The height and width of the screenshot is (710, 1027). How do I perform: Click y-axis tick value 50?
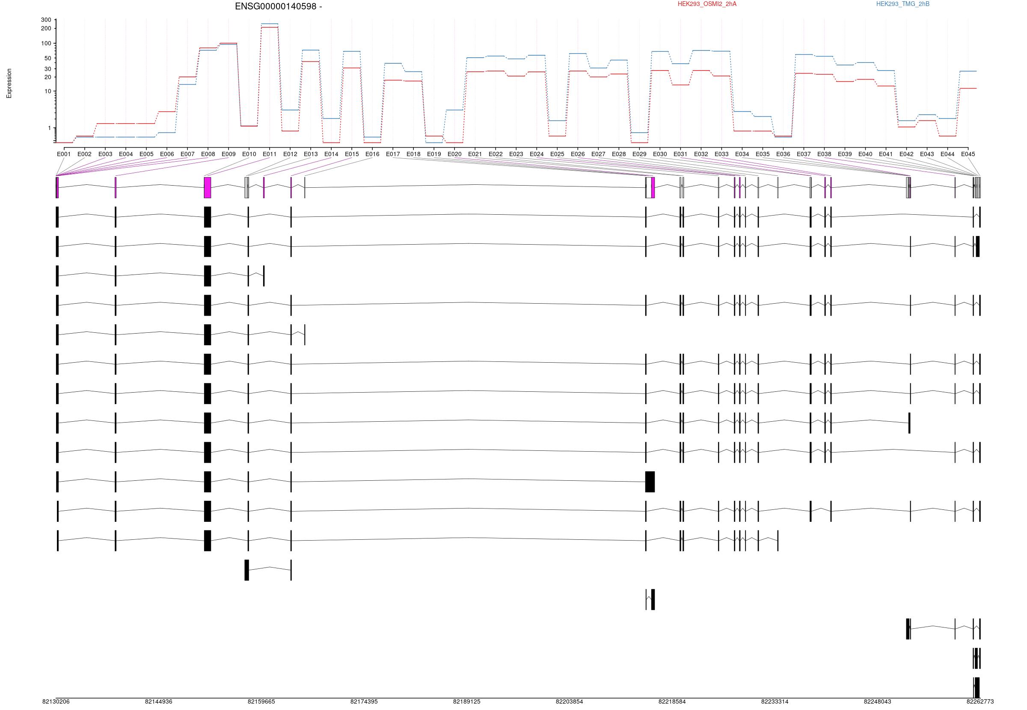click(47, 58)
